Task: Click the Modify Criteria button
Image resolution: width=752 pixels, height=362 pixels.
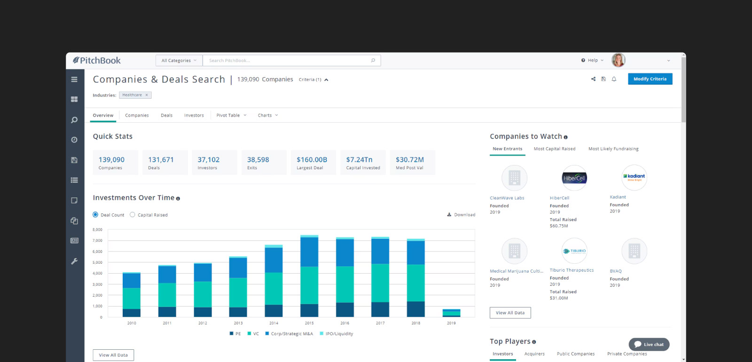Action: [x=650, y=79]
